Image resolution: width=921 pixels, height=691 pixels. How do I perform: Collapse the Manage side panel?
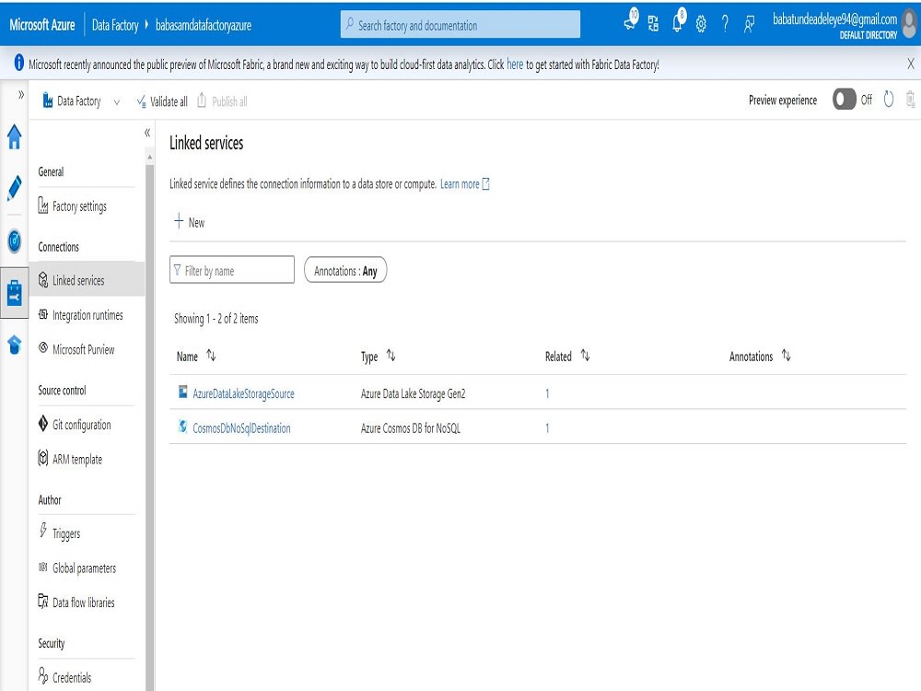coord(147,133)
